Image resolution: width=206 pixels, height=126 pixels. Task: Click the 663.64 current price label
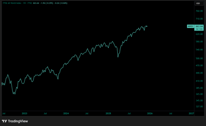pyautogui.click(x=199, y=26)
